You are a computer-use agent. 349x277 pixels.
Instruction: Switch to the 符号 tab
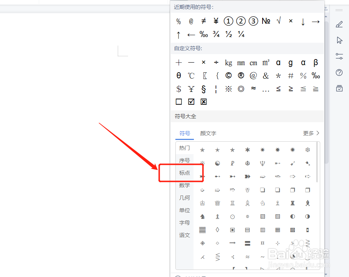coord(185,134)
